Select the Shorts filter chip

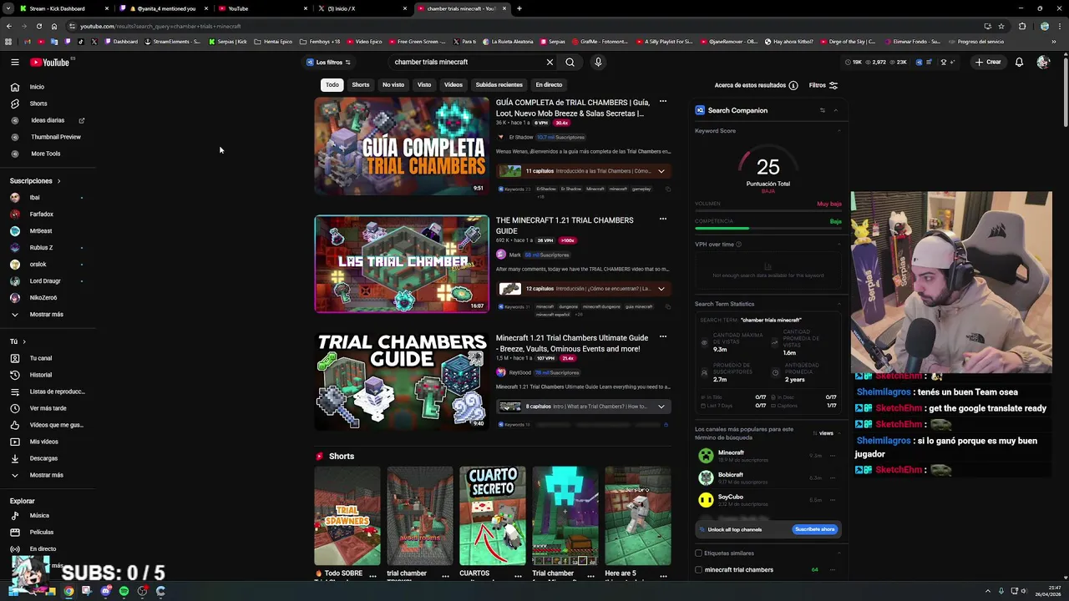point(361,85)
